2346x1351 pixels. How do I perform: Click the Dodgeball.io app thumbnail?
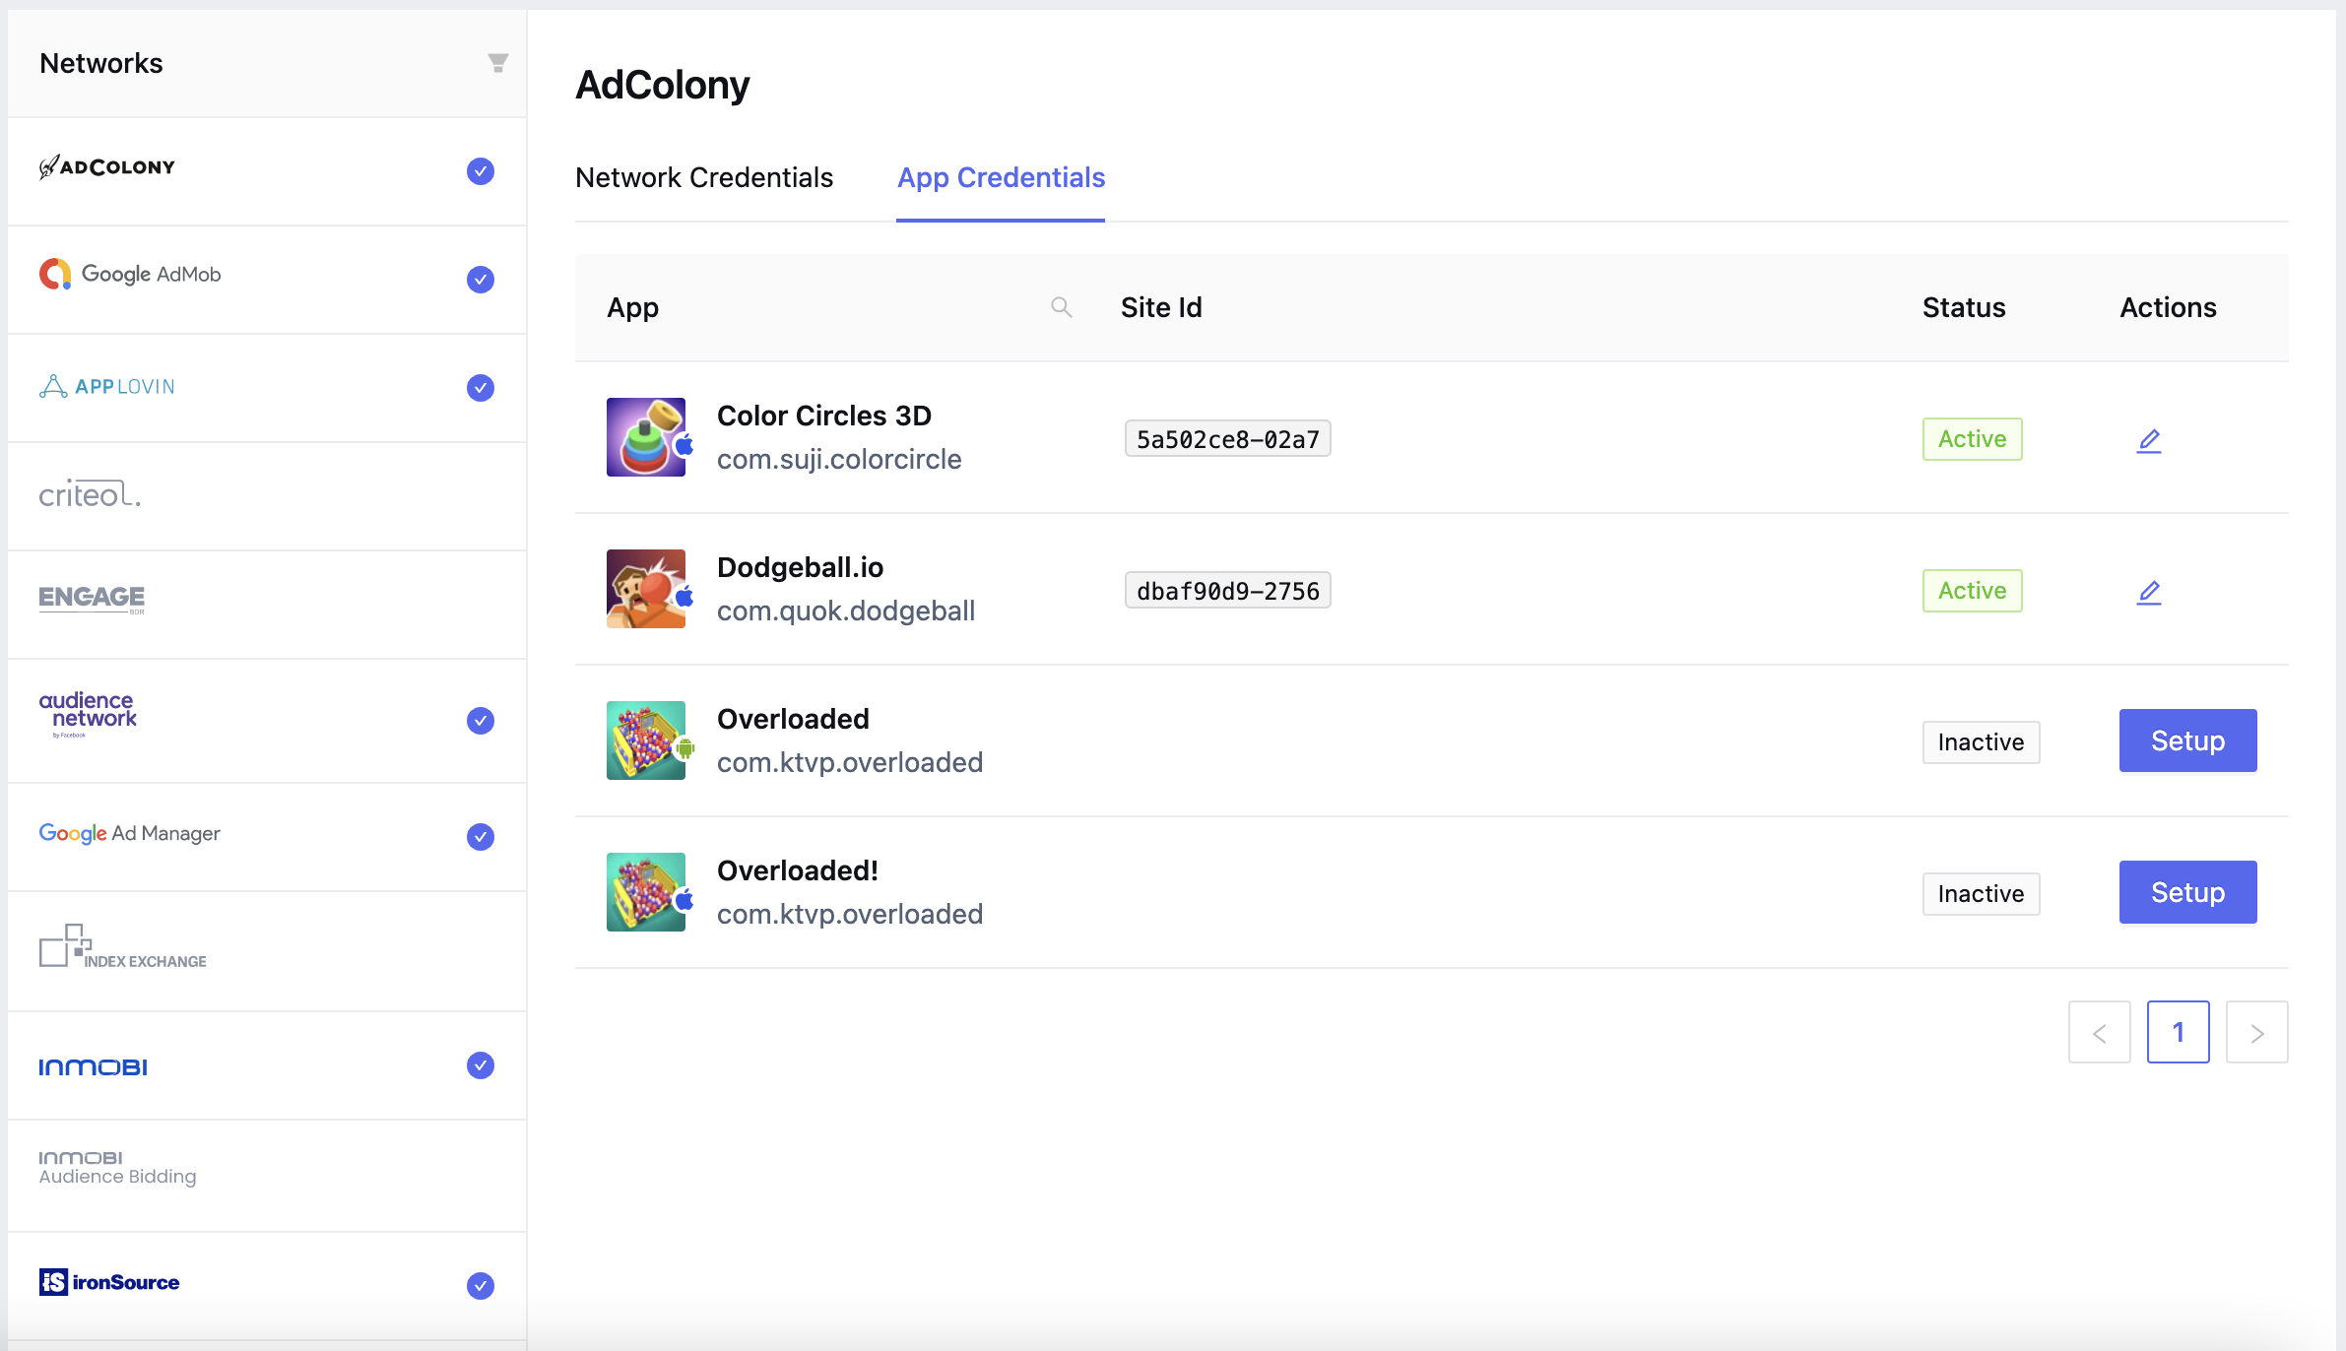[646, 589]
